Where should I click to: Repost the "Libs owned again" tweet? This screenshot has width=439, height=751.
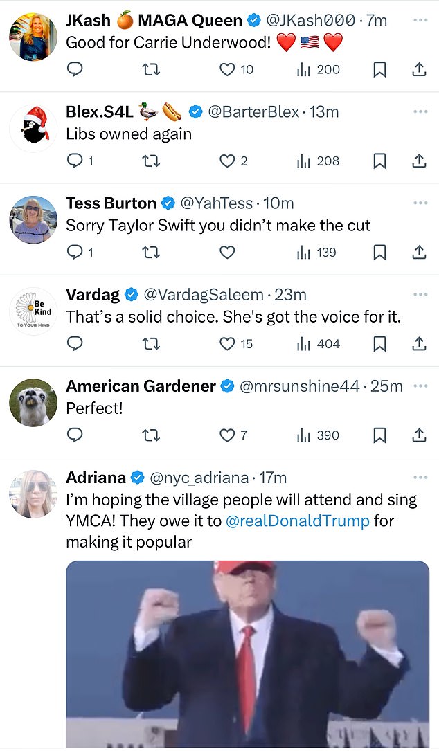[x=152, y=161]
